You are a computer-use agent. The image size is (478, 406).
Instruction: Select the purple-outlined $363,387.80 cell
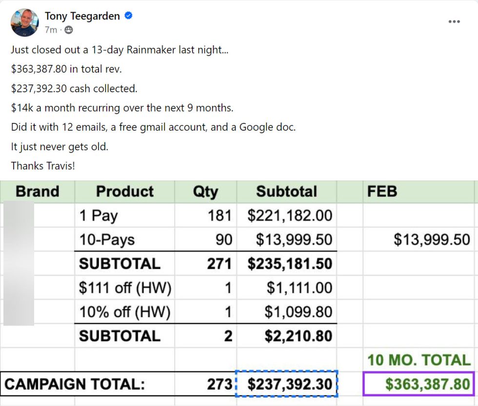coord(419,384)
